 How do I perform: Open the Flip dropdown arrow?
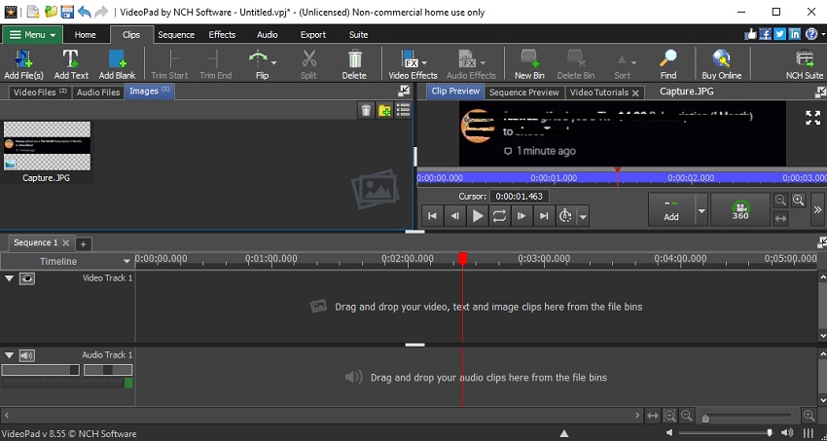pos(273,62)
